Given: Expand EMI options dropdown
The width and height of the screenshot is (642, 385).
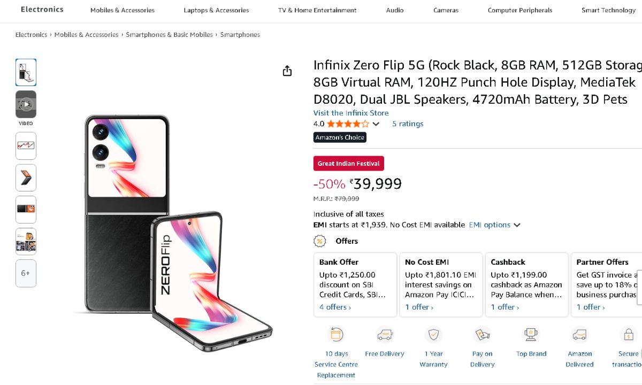Looking at the screenshot, I should tap(494, 225).
